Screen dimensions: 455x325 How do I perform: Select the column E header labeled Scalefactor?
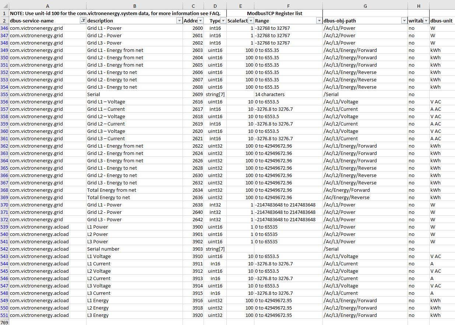[x=240, y=6]
